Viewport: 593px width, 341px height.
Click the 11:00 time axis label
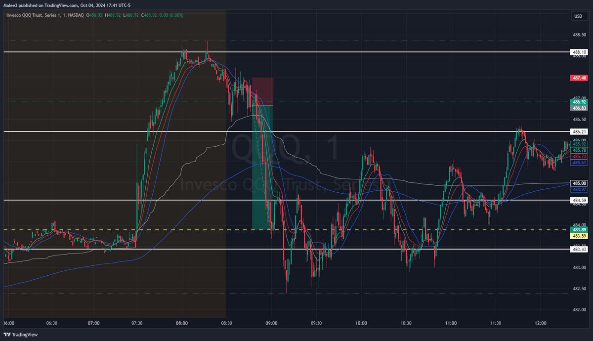[x=450, y=323]
